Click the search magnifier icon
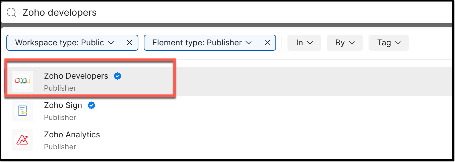Viewport: 455px width, 162px height. [x=12, y=13]
